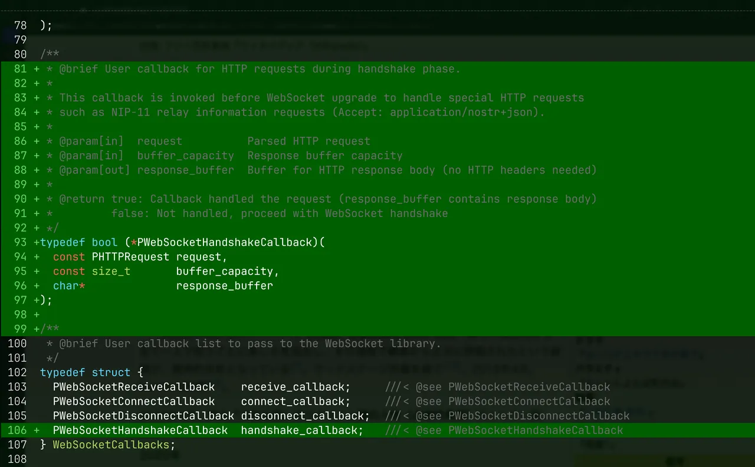
Task: Open the @see PWebSocketReceiveCallback comment reference
Action: point(513,387)
